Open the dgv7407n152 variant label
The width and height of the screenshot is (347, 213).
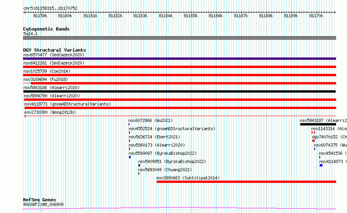(329, 137)
